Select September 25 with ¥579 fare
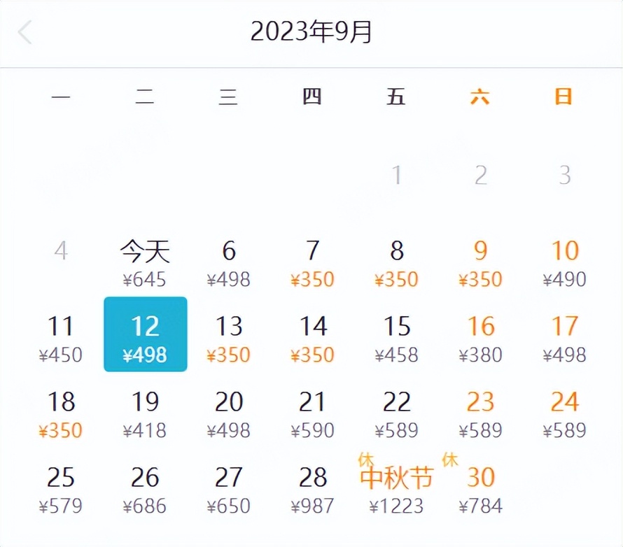623x547 pixels. (61, 478)
